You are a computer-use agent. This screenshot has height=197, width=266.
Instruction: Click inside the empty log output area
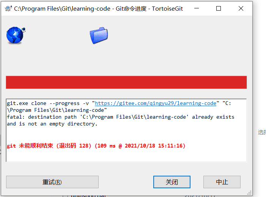126,156
